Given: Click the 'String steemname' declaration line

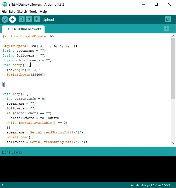Looking at the screenshot, I should point(24,51).
